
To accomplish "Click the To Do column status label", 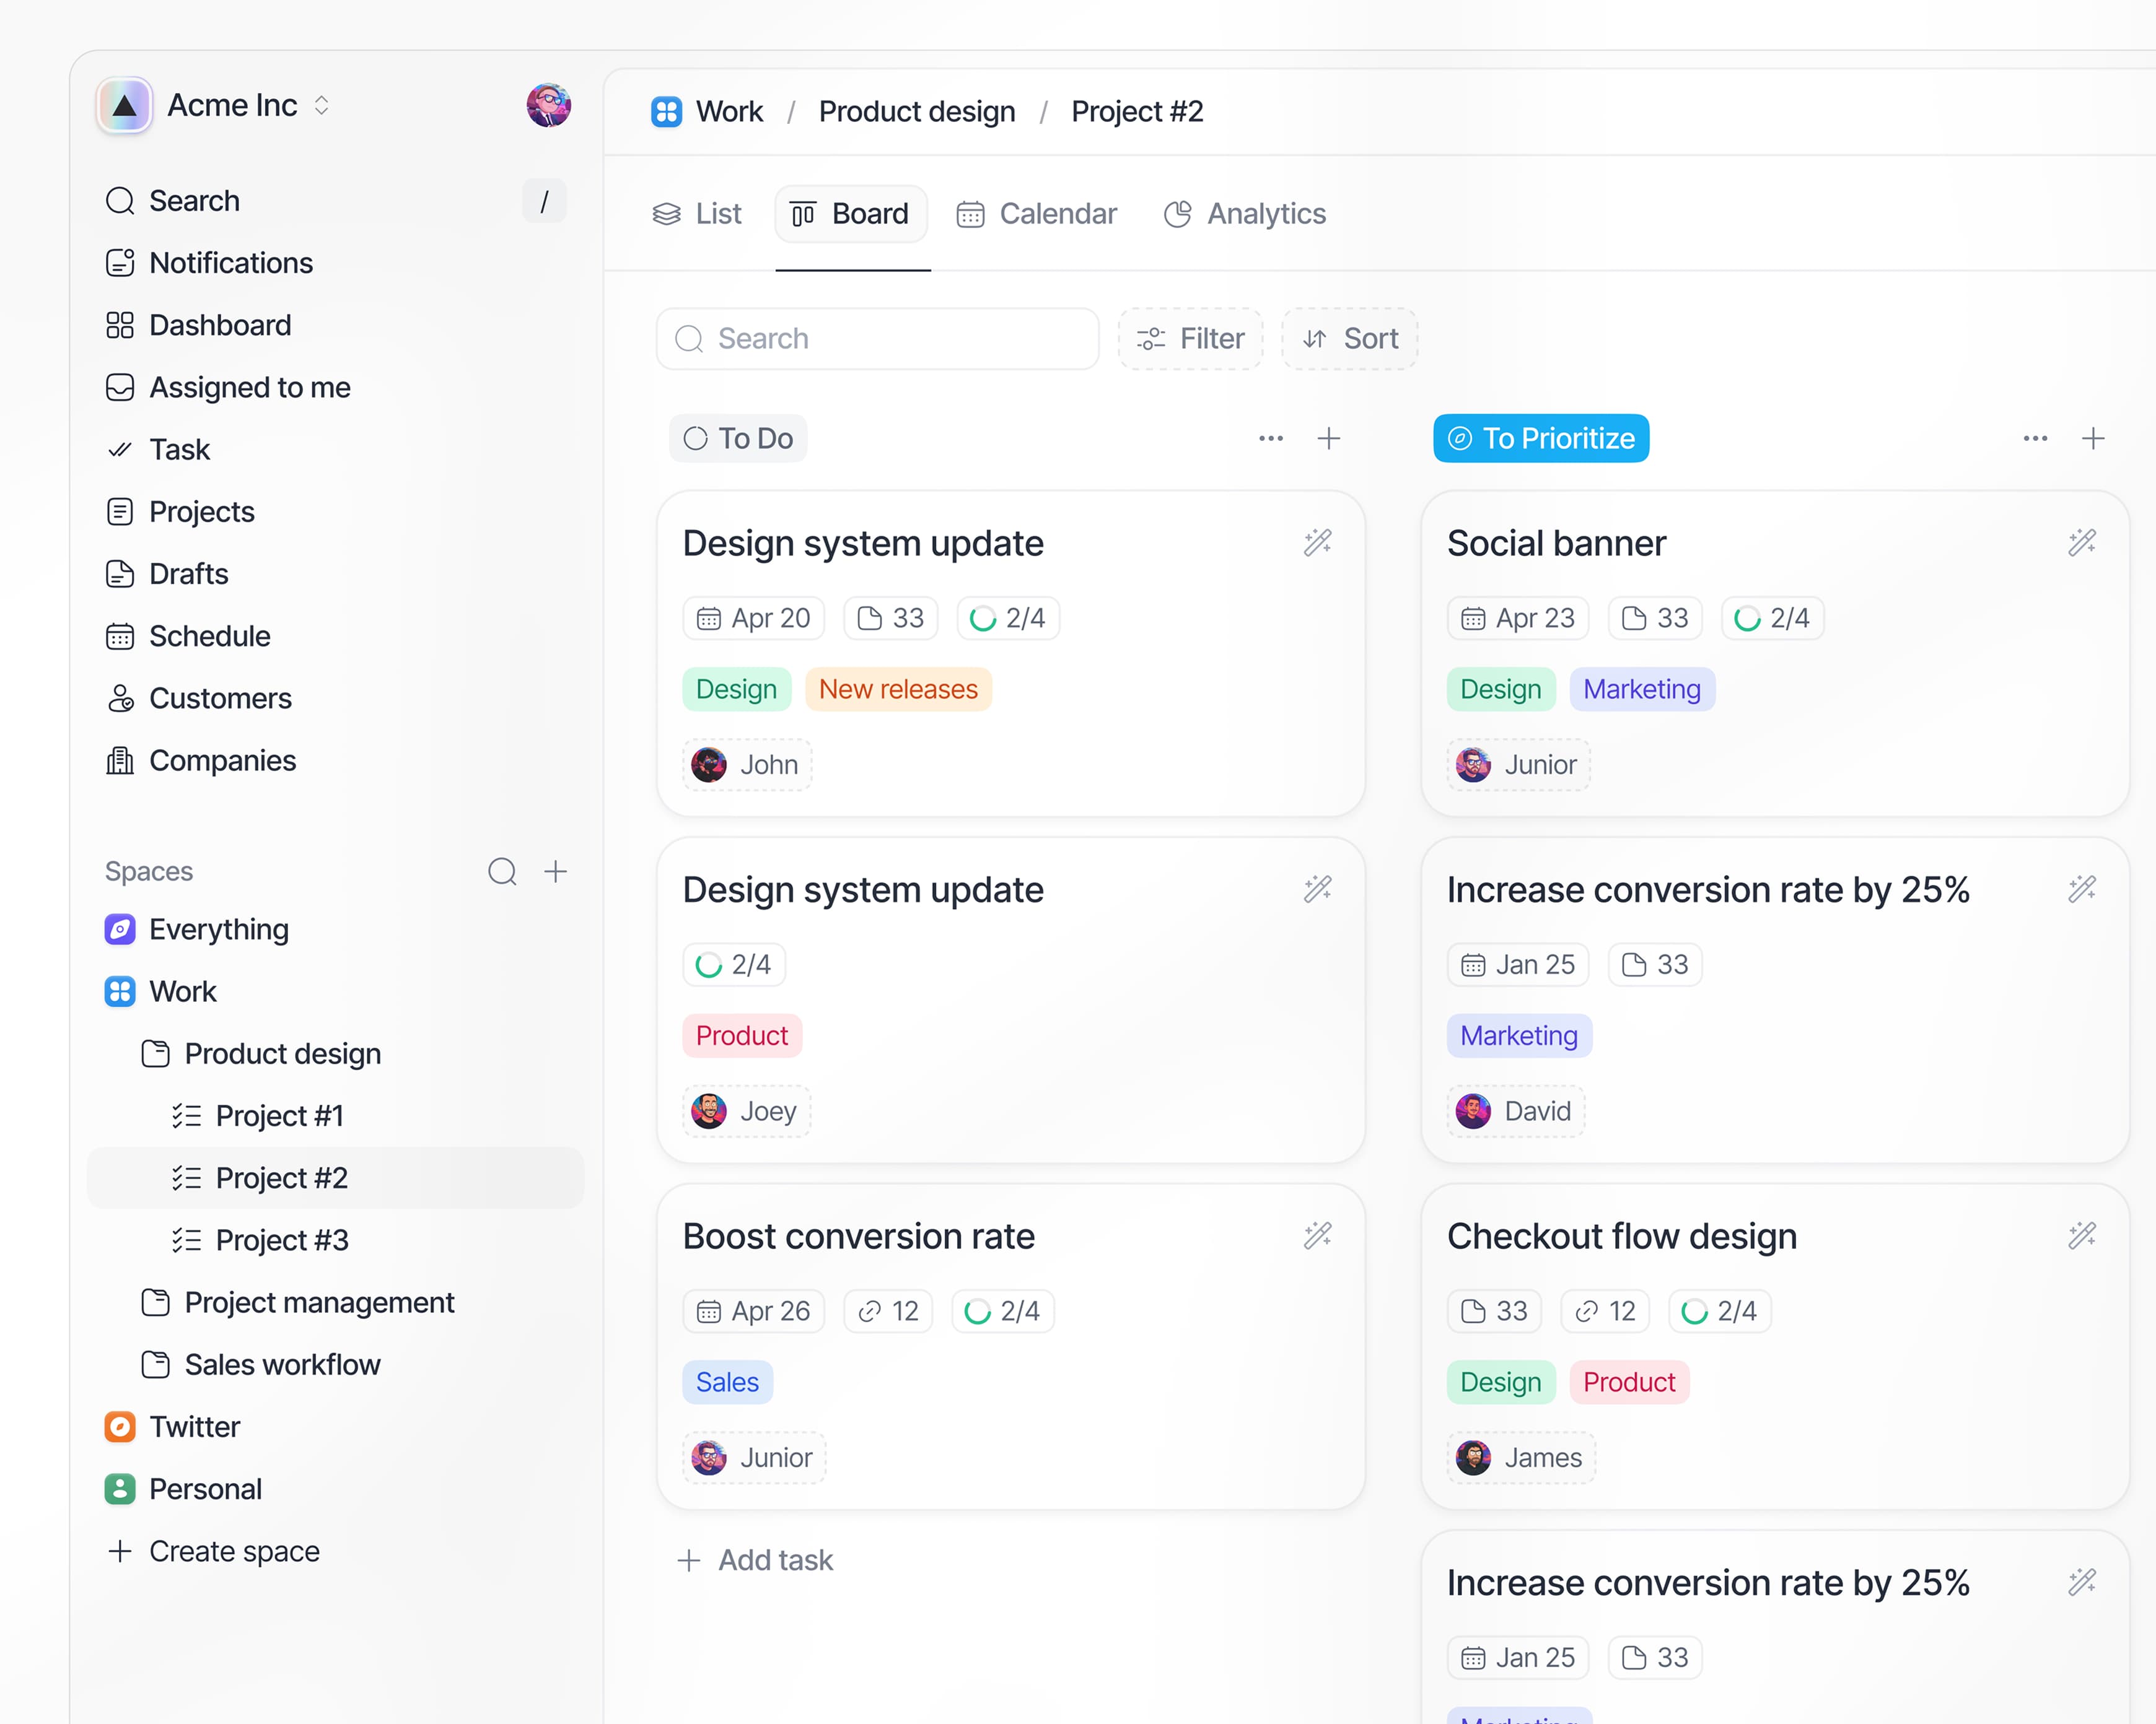I will 738,438.
